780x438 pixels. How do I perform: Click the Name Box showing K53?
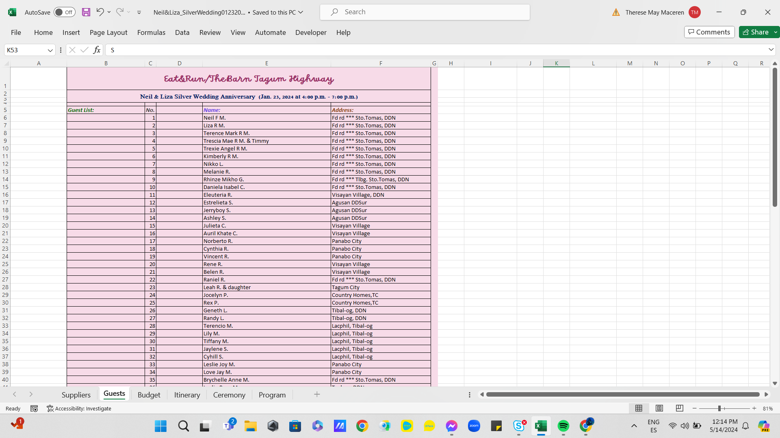[25, 50]
